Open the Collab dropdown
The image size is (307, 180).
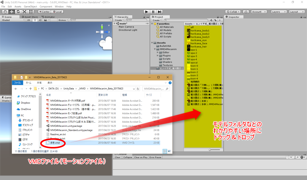(x=233, y=12)
